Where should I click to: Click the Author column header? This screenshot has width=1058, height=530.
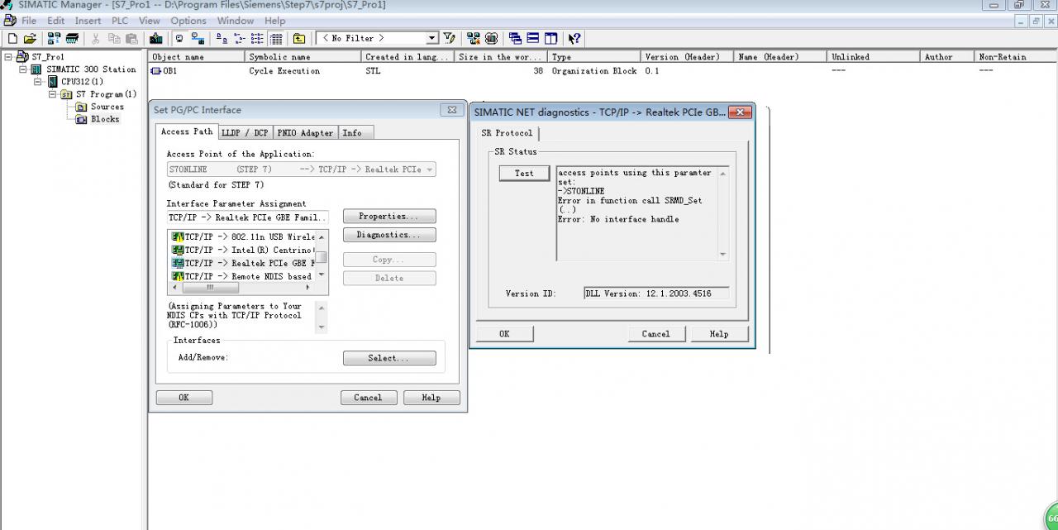tap(948, 57)
